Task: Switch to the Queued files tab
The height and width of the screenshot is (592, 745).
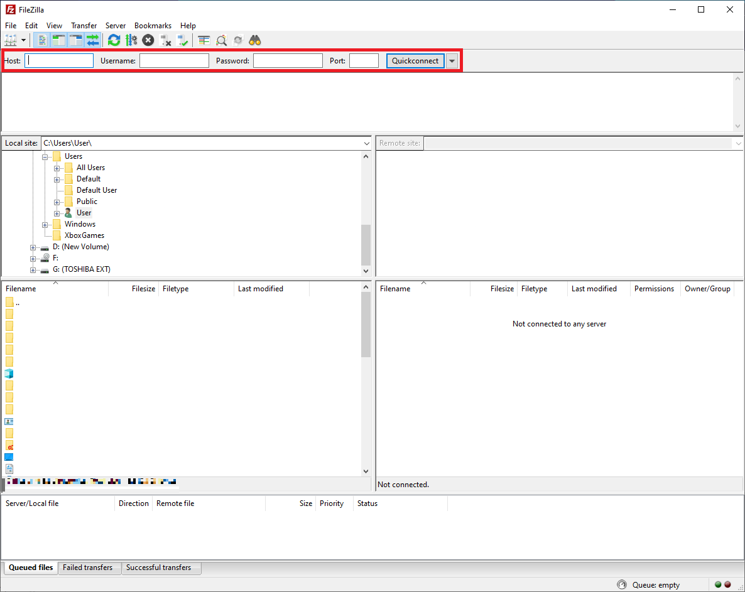Action: coord(31,568)
